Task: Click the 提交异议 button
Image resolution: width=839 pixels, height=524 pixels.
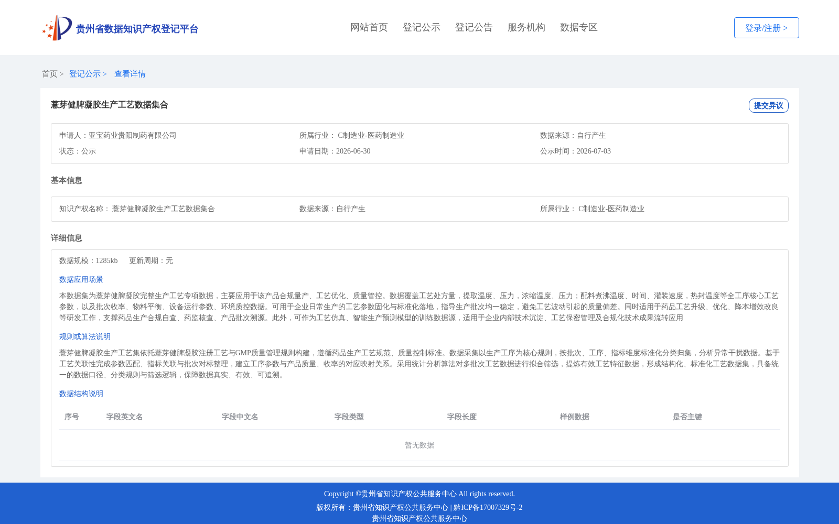Action: tap(768, 105)
